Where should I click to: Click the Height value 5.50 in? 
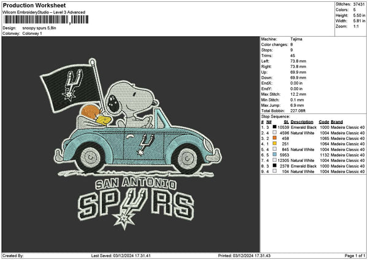click(x=359, y=15)
